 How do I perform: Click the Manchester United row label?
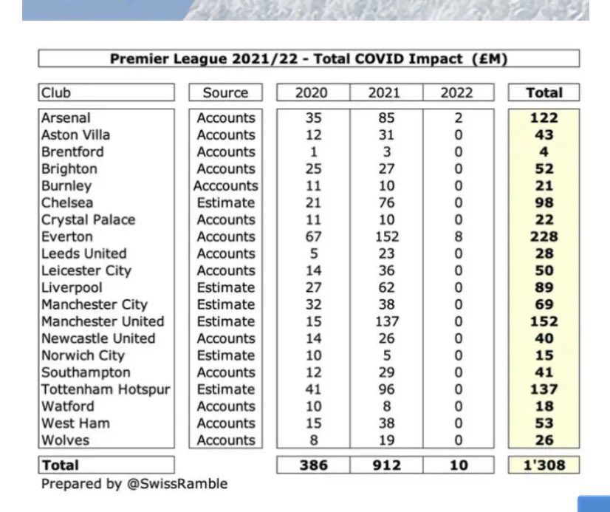tap(103, 322)
